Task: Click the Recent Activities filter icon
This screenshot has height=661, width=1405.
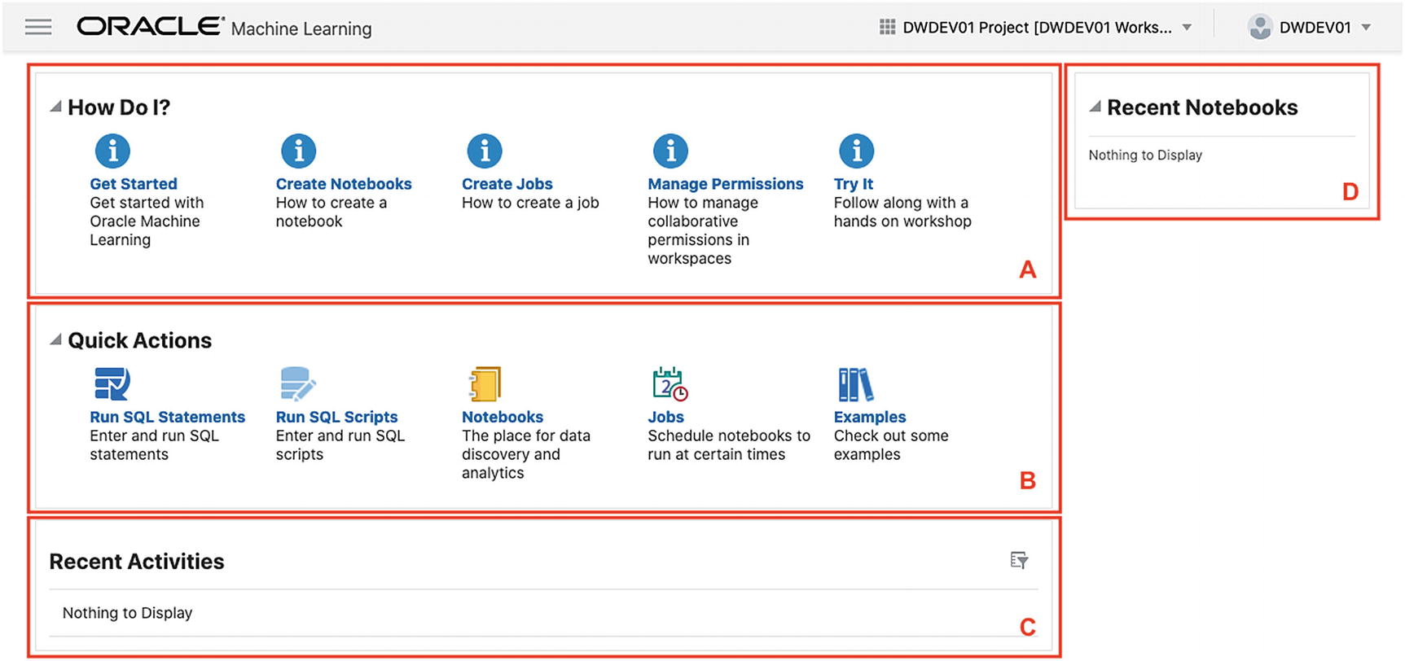Action: 1019,560
